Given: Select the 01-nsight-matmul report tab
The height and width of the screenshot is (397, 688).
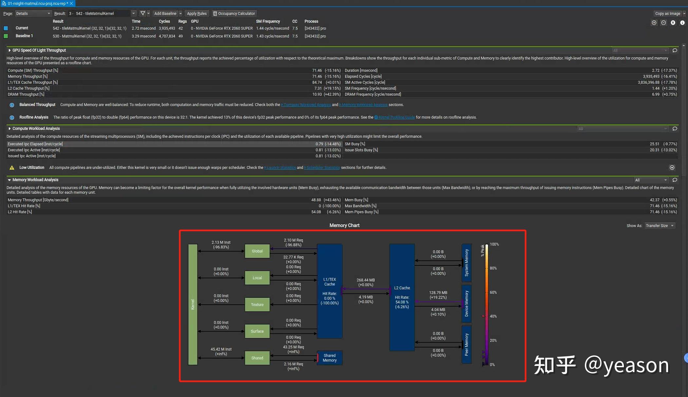Looking at the screenshot, I should point(38,3).
